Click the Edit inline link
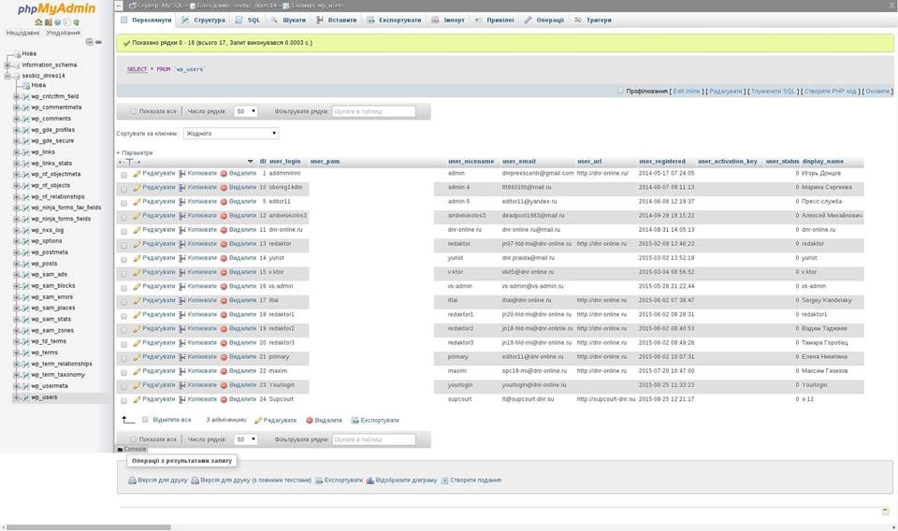 pos(687,92)
